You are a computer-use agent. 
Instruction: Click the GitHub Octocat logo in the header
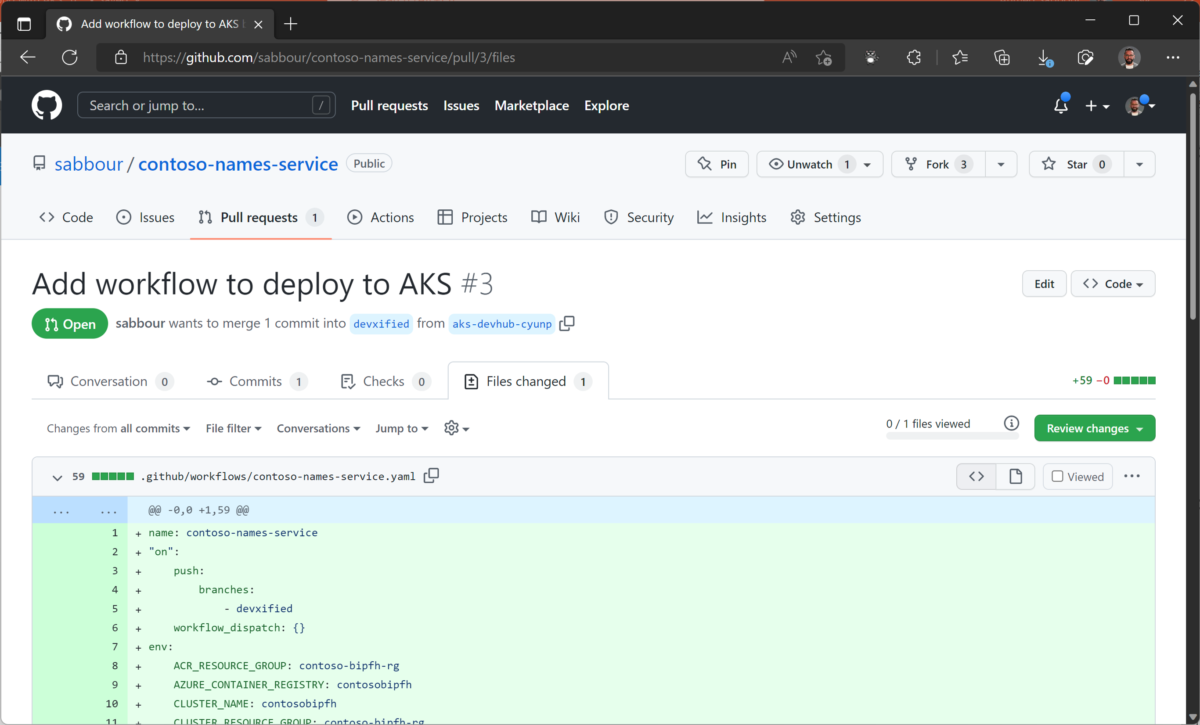click(x=46, y=105)
